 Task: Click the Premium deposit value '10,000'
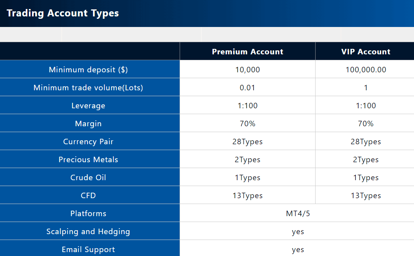(247, 70)
